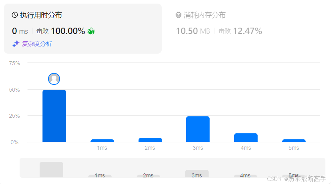331x185 pixels.
Task: Click the green clapping hands icon
Action: pos(91,31)
